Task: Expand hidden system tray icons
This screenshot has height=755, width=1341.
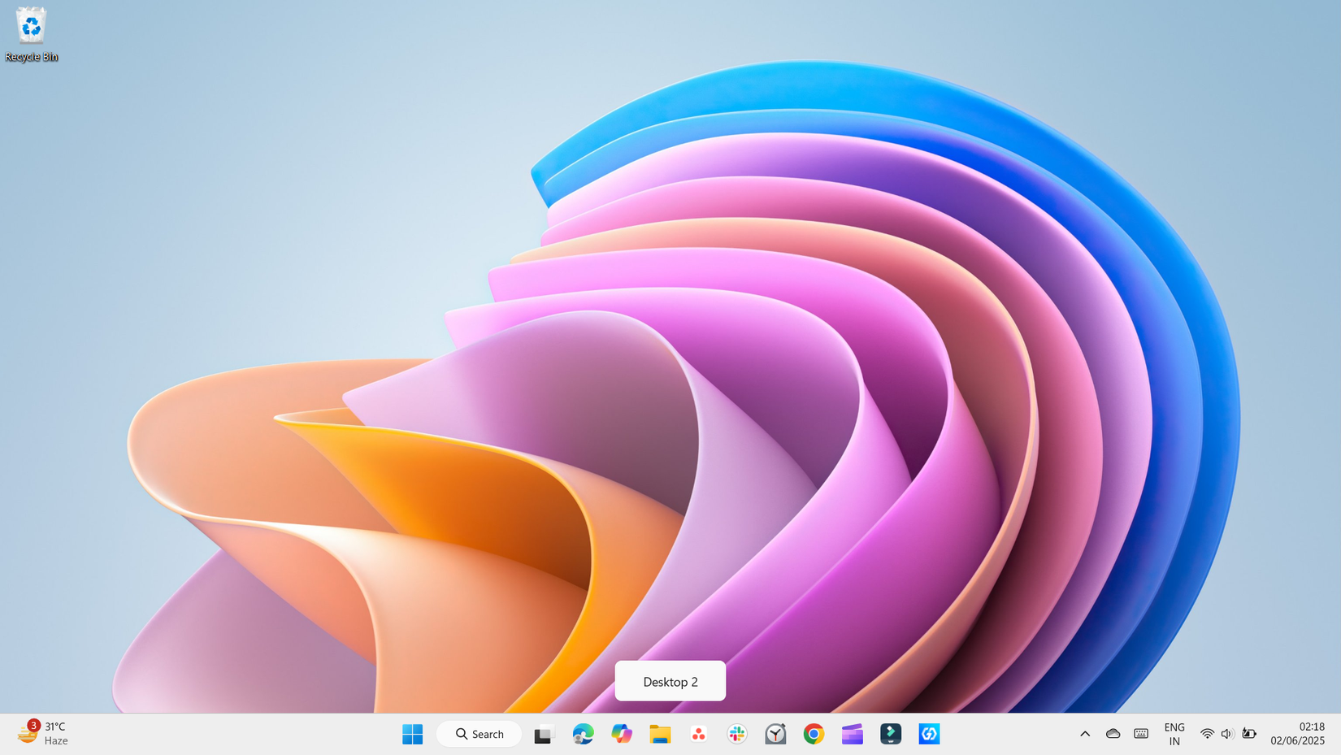Action: click(x=1085, y=734)
